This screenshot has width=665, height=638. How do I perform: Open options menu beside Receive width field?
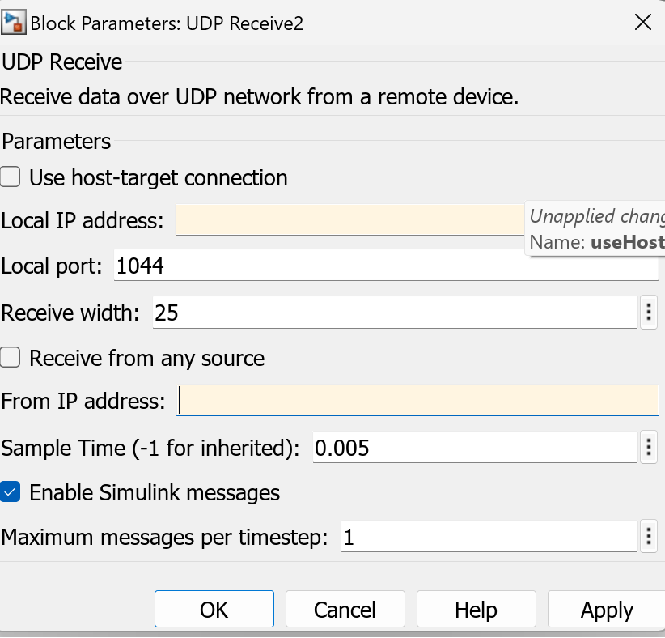(x=649, y=312)
